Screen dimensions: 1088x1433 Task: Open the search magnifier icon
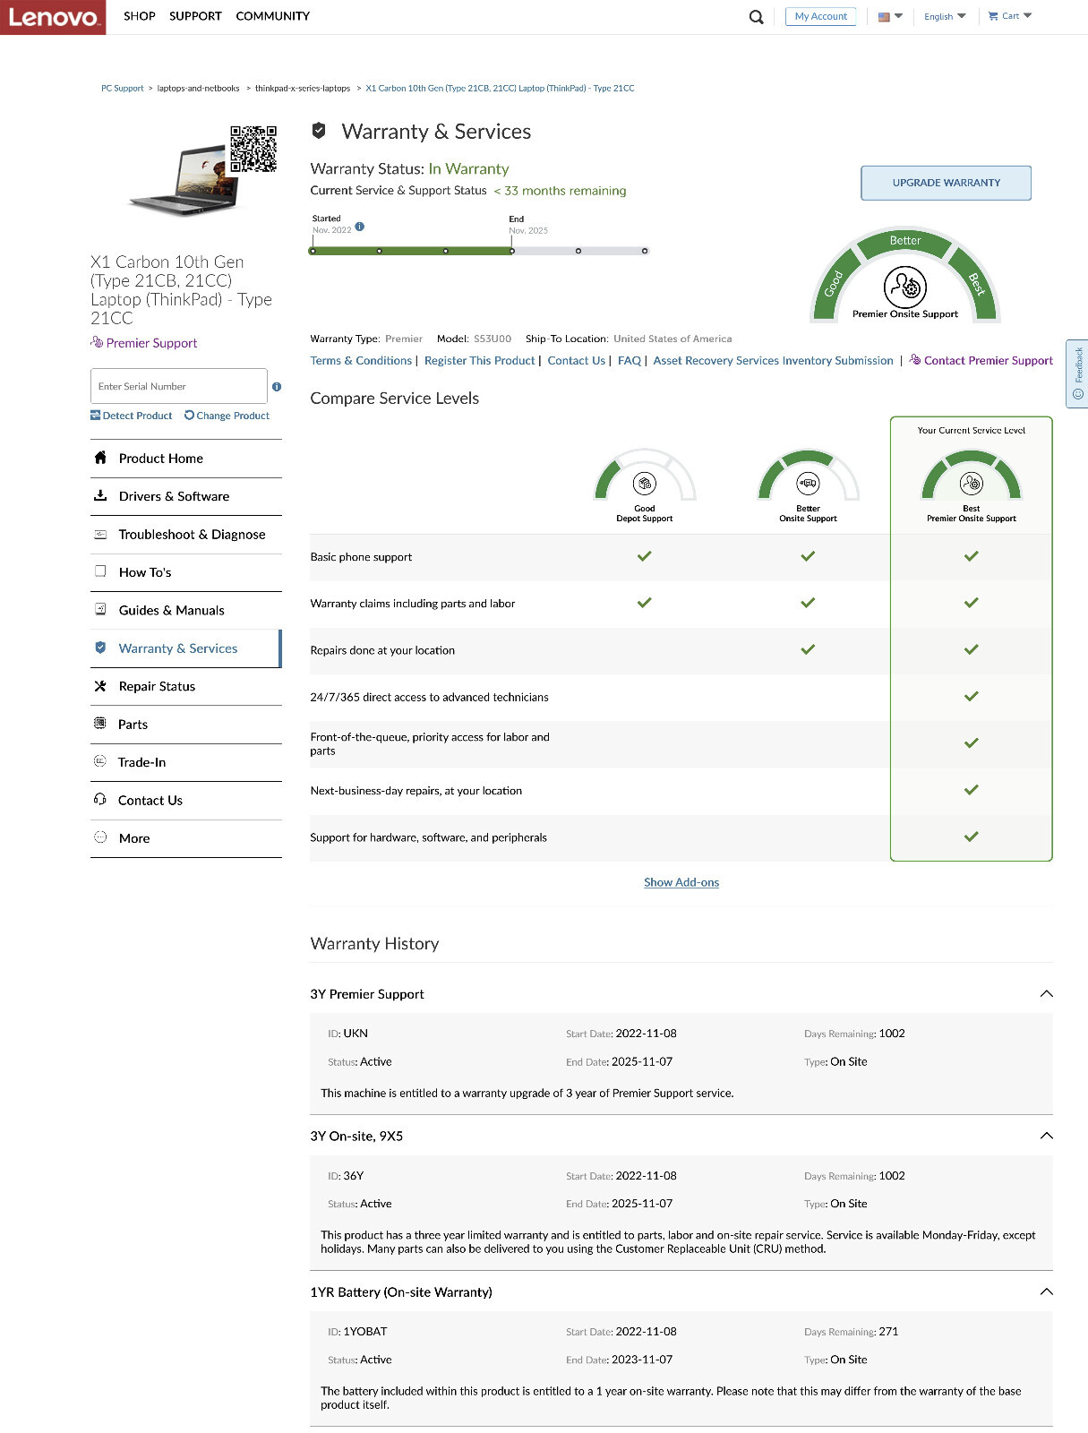click(757, 17)
